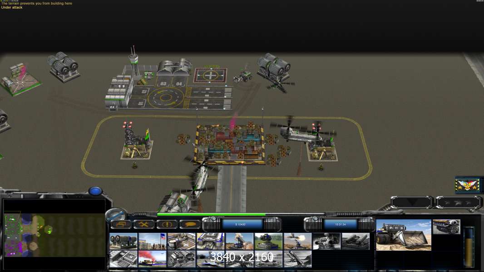484x272 pixels.
Task: Open the General's powers winged star badge
Action: (468, 185)
